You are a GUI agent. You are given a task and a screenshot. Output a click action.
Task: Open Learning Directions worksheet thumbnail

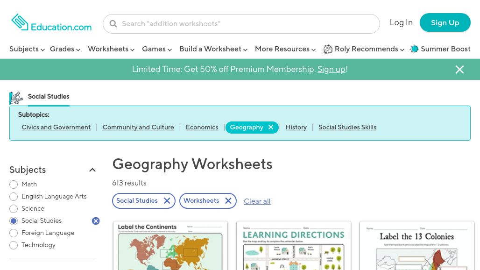click(x=293, y=246)
